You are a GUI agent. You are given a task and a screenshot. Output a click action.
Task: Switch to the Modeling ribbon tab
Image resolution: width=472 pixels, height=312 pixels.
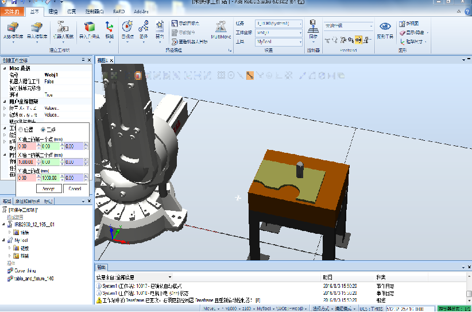click(x=53, y=11)
